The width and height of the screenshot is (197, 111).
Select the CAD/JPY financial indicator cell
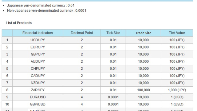coord(38,76)
